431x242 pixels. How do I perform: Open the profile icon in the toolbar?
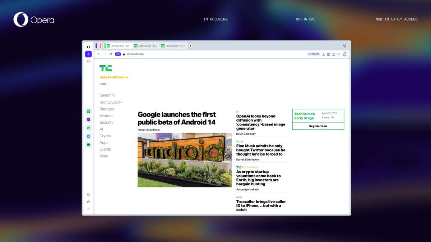coord(344,54)
